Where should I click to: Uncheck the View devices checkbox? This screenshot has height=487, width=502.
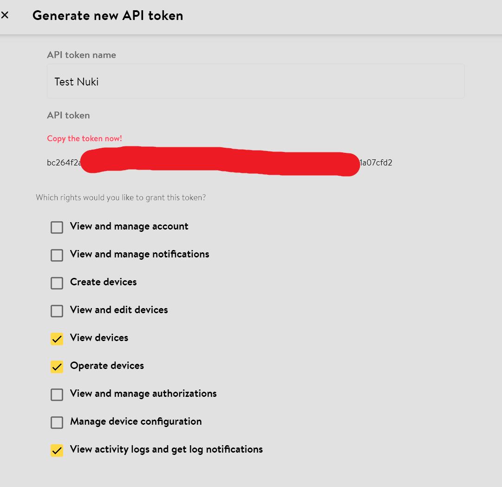click(x=57, y=339)
